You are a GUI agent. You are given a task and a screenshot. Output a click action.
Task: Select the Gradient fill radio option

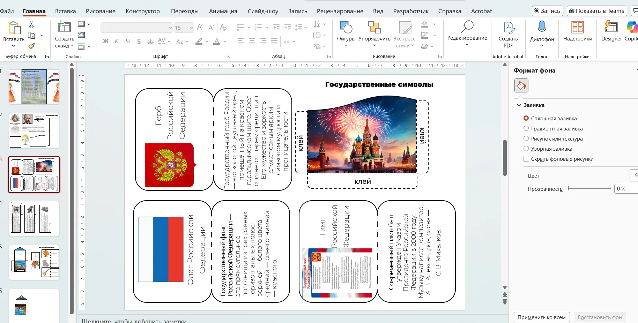(x=526, y=128)
